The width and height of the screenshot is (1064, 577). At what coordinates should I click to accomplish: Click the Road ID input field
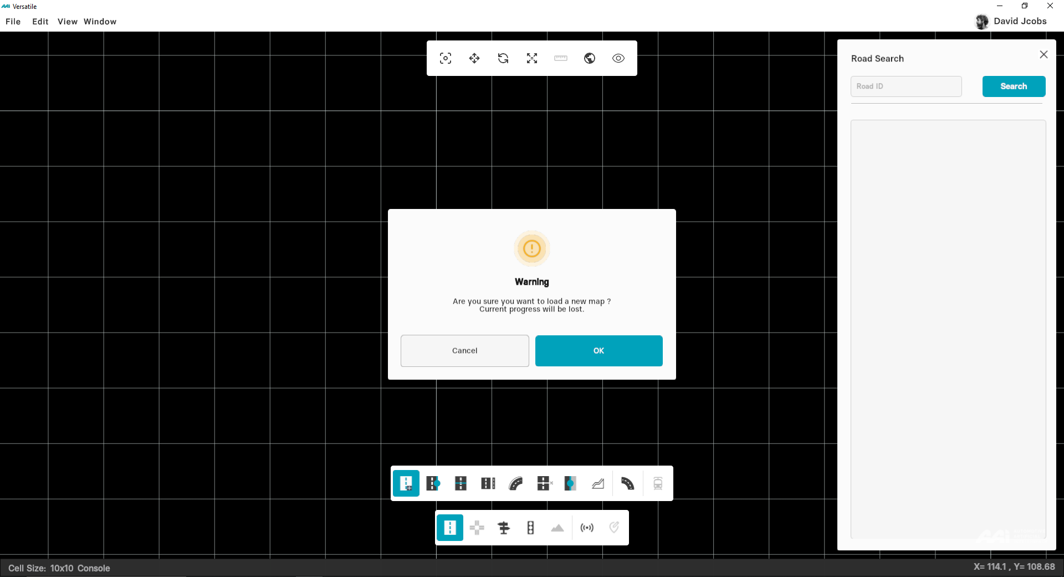click(906, 86)
